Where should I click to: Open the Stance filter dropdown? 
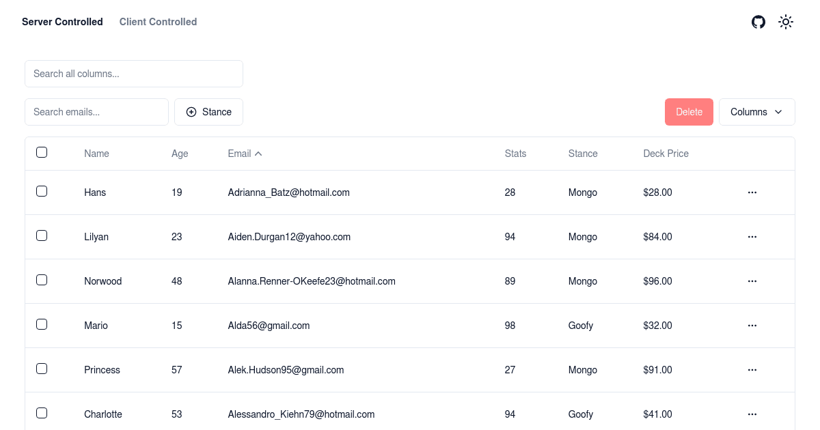tap(208, 112)
